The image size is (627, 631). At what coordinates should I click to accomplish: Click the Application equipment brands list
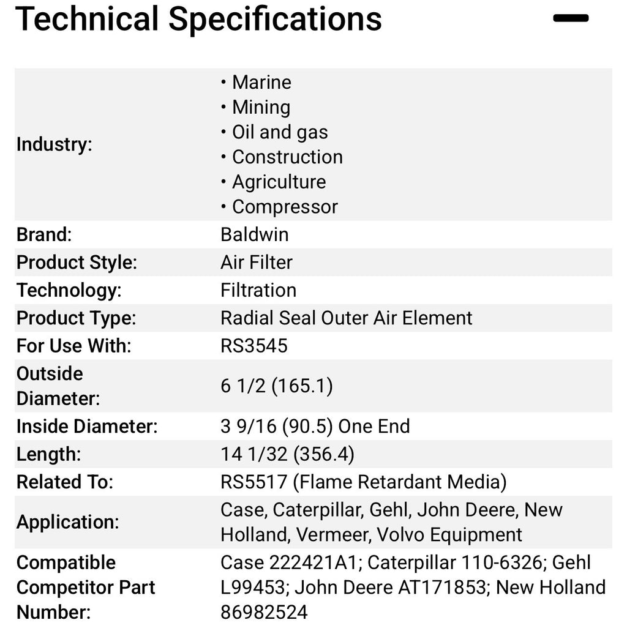(x=391, y=522)
